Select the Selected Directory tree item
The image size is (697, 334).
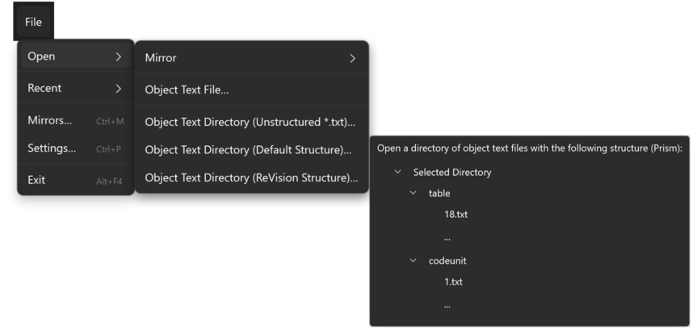452,173
